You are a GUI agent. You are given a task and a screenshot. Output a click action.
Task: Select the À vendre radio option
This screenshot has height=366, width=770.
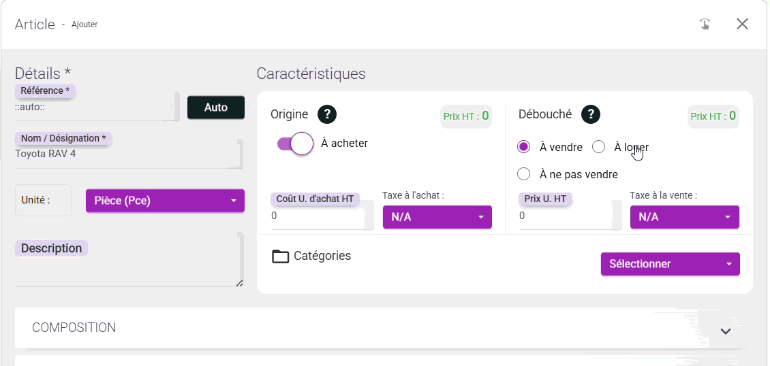pos(523,147)
